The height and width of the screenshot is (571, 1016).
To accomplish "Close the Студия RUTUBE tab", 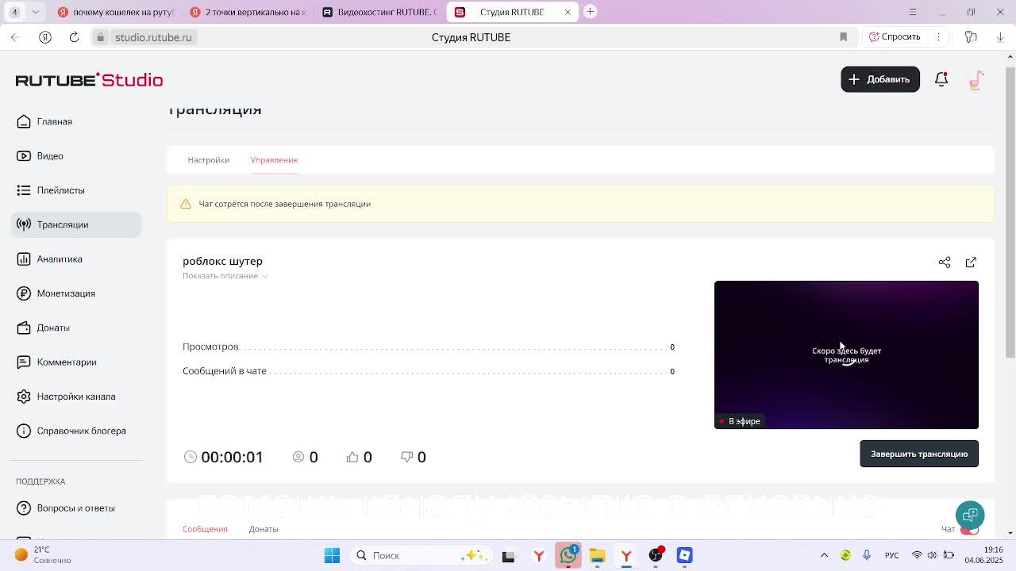I will 568,12.
